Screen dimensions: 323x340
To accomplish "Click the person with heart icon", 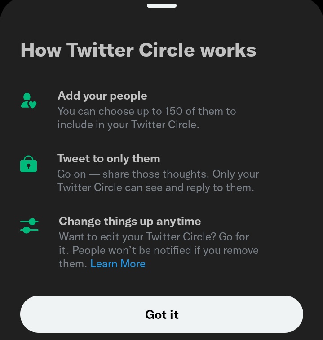I will [29, 100].
